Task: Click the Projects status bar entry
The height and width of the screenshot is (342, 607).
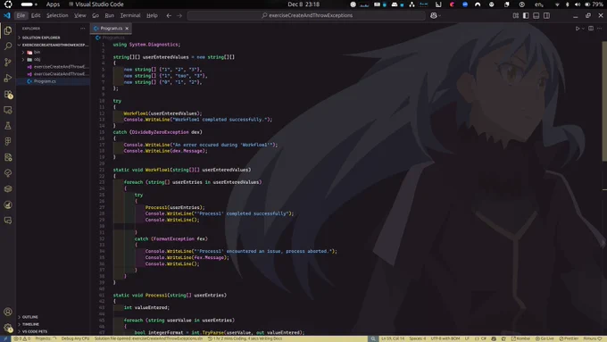Action: 46,338
